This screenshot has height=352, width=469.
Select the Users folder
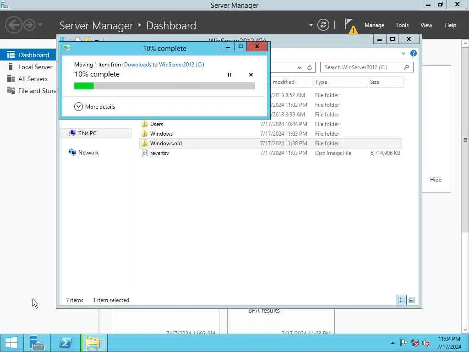[x=271, y=124]
